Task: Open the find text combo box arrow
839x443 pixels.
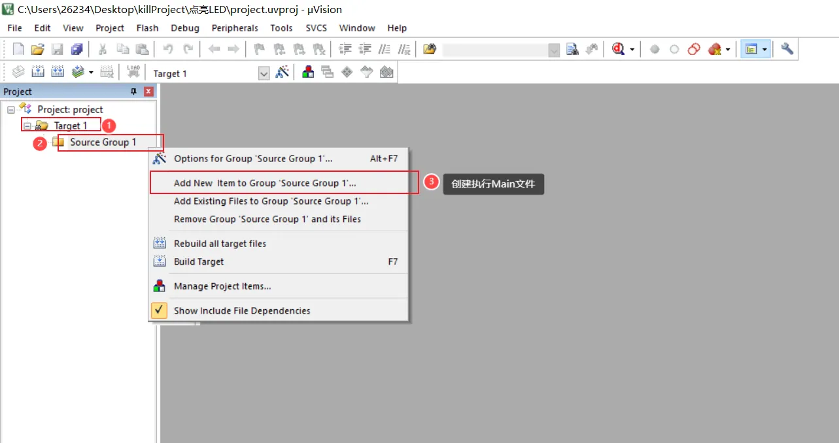Action: [554, 50]
